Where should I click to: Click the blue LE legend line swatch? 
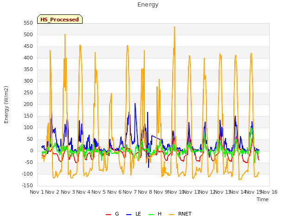point(129,215)
